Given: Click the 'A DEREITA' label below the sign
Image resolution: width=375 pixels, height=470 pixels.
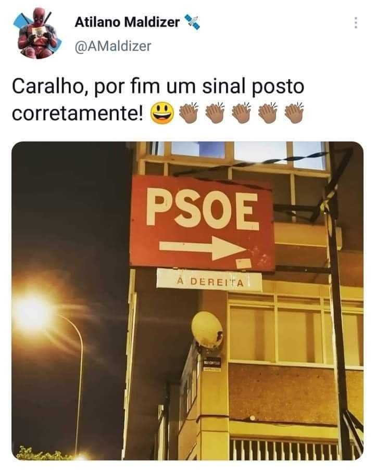Looking at the screenshot, I should coord(209,281).
